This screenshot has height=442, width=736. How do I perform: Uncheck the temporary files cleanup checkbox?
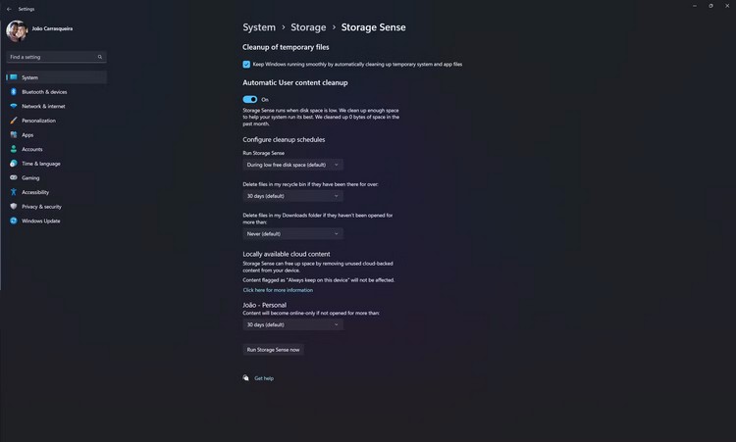pyautogui.click(x=246, y=65)
